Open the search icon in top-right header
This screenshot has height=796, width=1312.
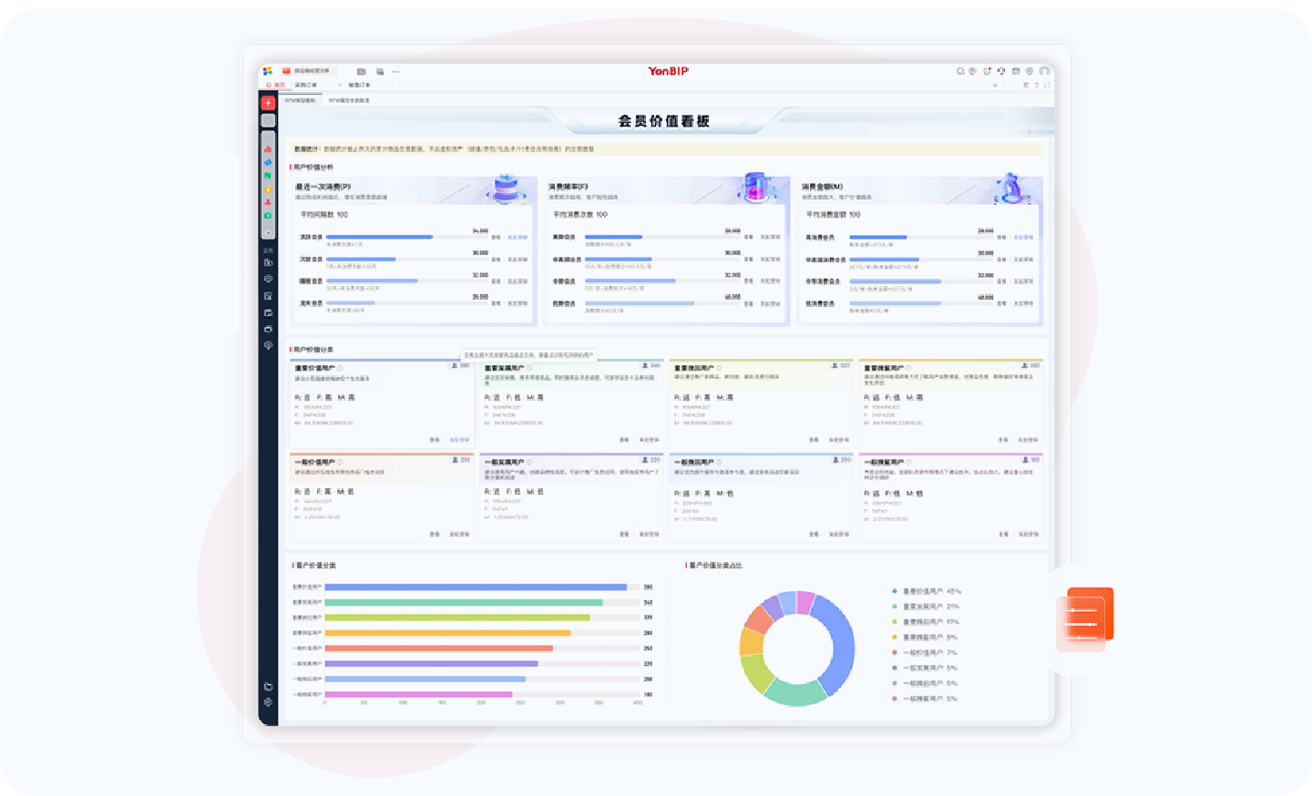tap(959, 71)
